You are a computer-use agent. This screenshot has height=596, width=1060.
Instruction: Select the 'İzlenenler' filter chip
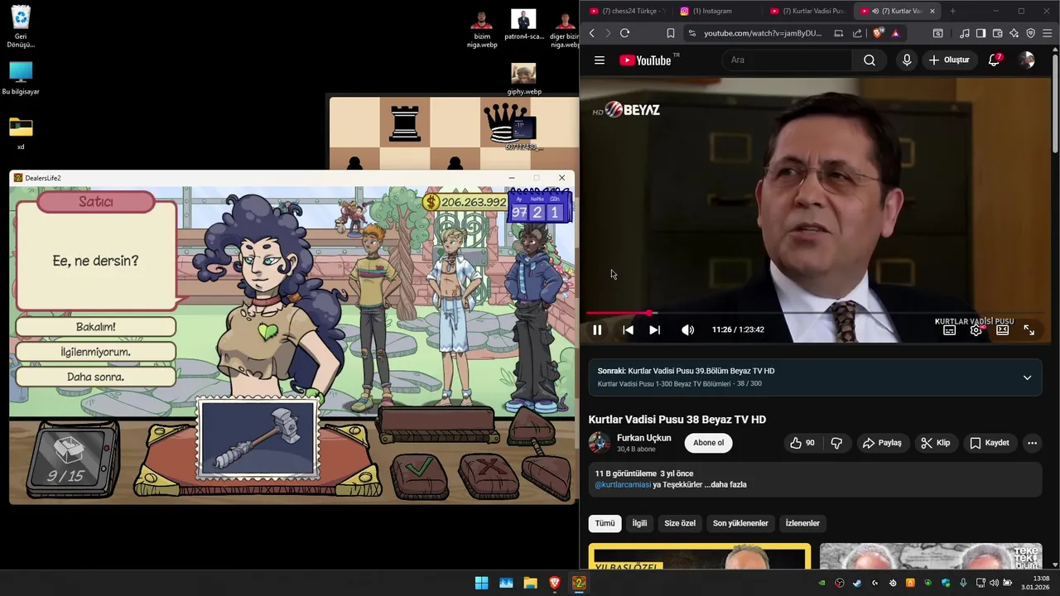[802, 523]
